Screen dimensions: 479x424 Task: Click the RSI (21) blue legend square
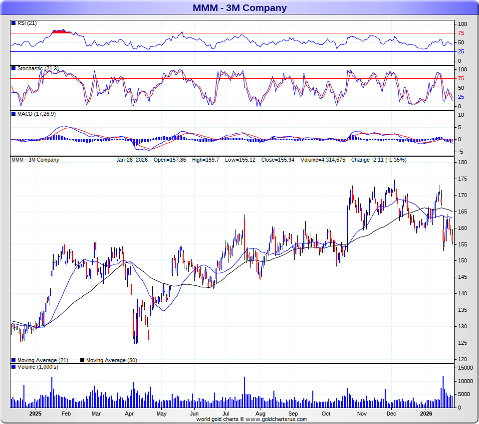click(13, 23)
